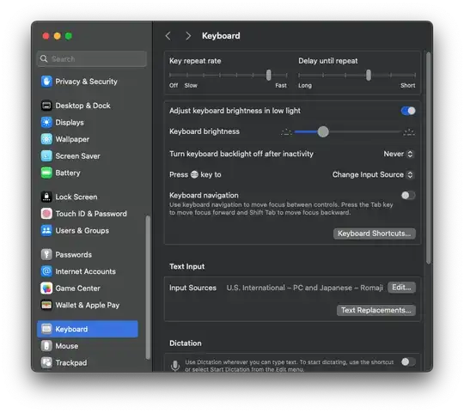Click the green Battery icon
Image resolution: width=464 pixels, height=413 pixels.
pos(46,173)
